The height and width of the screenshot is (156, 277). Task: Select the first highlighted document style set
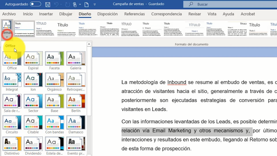[x=24, y=29]
